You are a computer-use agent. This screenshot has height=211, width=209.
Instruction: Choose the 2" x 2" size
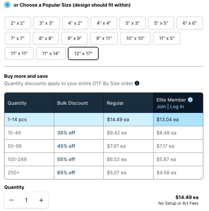click(x=18, y=23)
